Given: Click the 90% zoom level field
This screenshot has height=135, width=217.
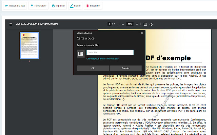Looking at the screenshot, I should point(130,24).
